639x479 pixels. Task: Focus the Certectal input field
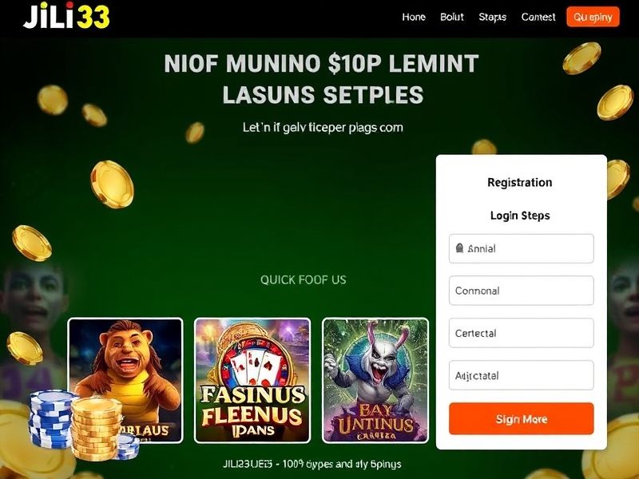(522, 333)
